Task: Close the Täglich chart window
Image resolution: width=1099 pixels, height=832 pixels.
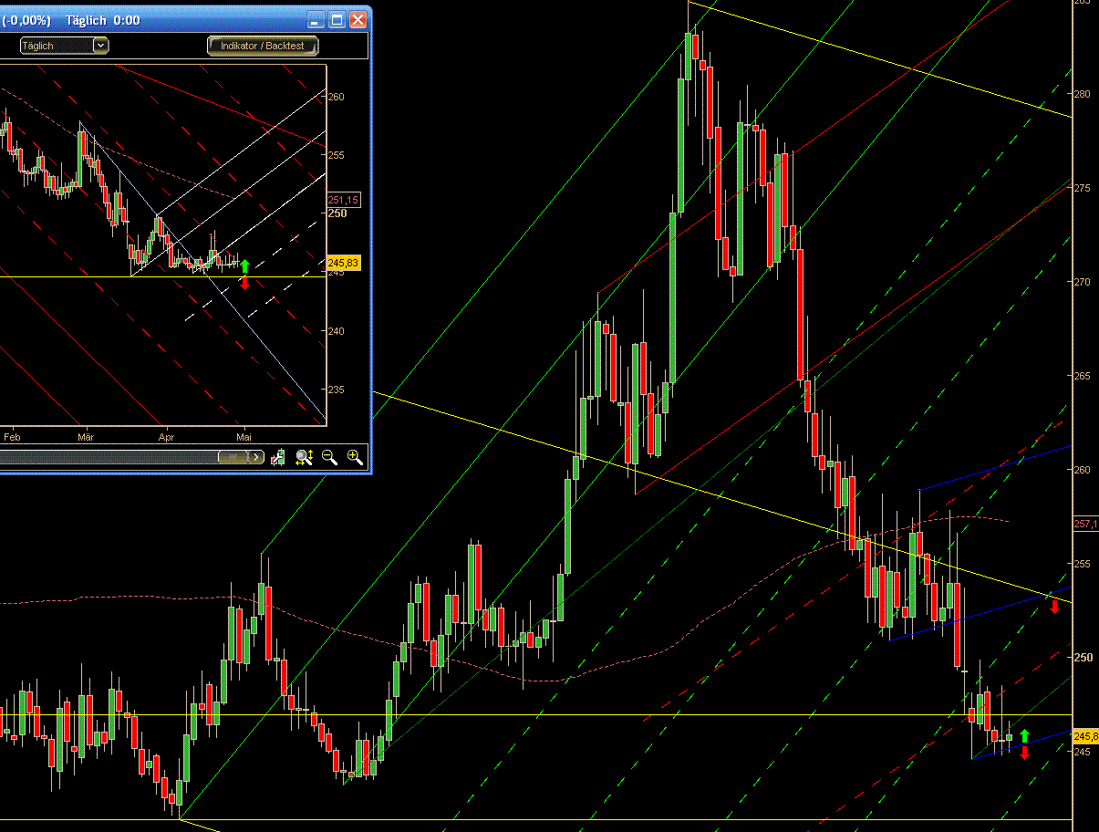Action: (x=358, y=19)
